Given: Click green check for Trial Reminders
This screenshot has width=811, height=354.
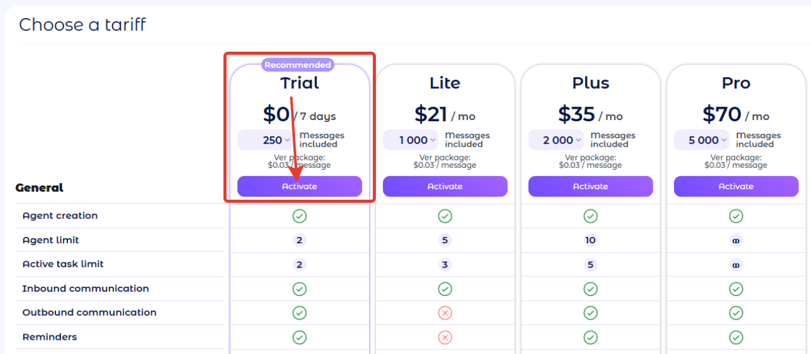Looking at the screenshot, I should coord(299,337).
